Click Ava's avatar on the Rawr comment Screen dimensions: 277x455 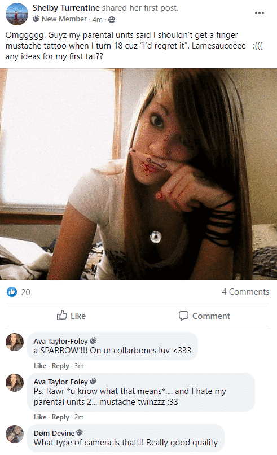click(15, 383)
